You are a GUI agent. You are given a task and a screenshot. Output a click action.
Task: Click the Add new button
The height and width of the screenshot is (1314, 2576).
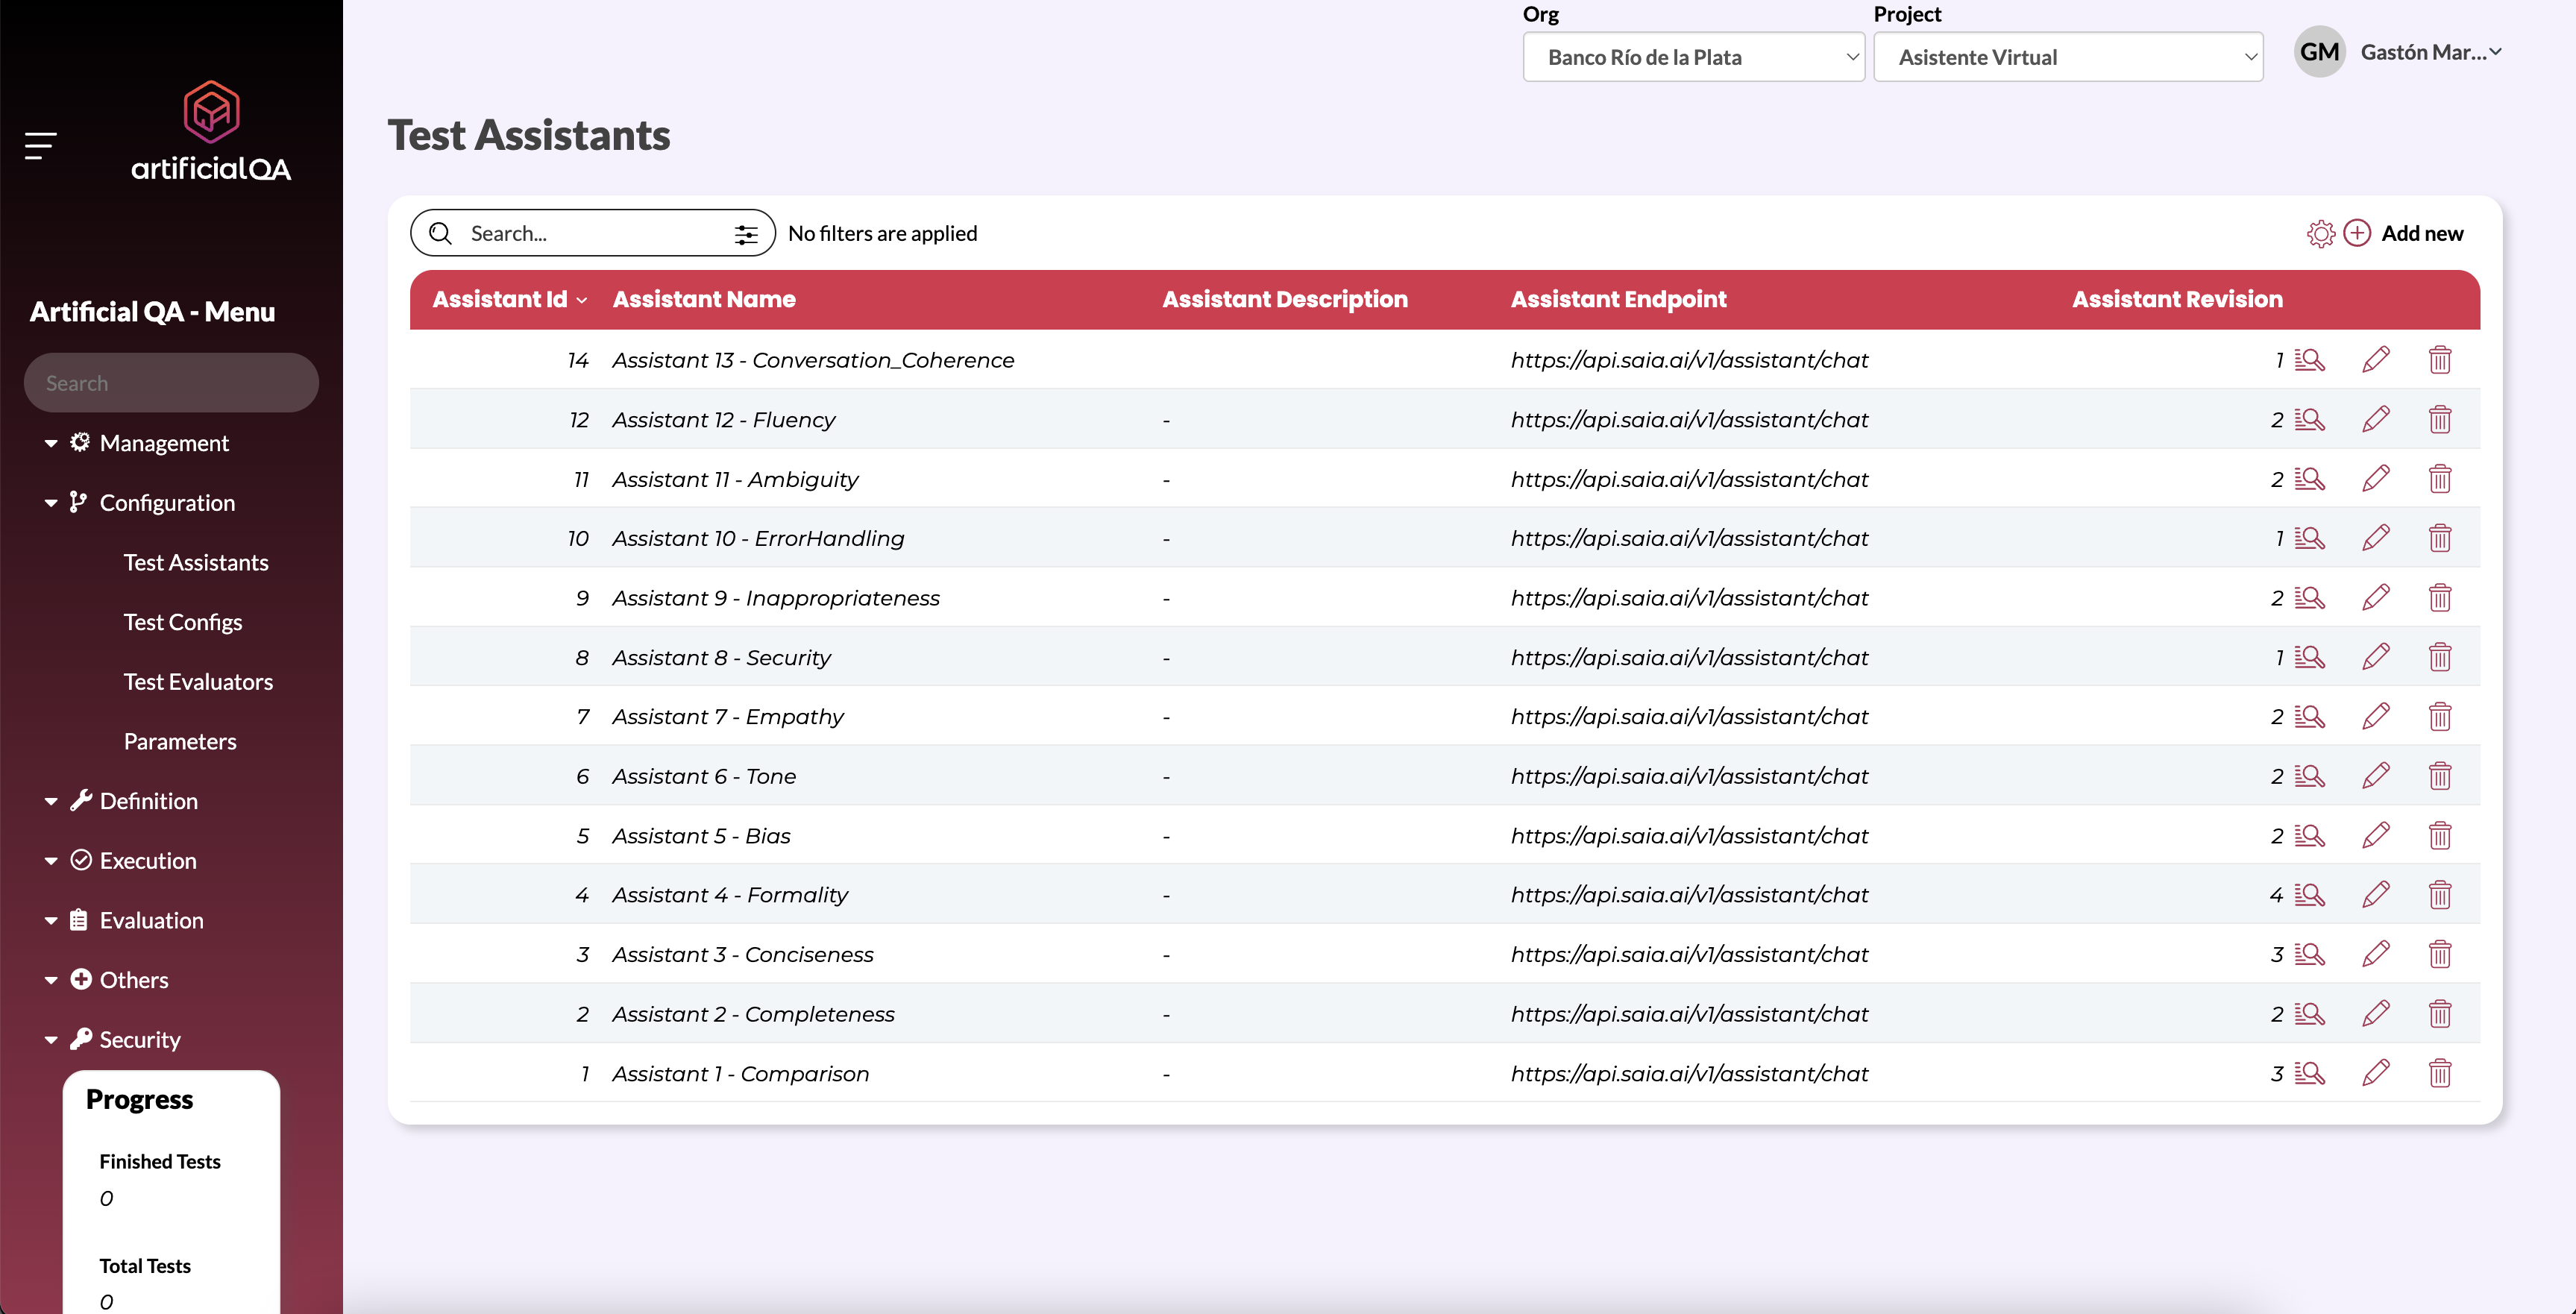click(2421, 233)
